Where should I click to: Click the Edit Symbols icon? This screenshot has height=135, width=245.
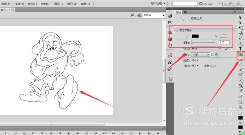point(139,15)
